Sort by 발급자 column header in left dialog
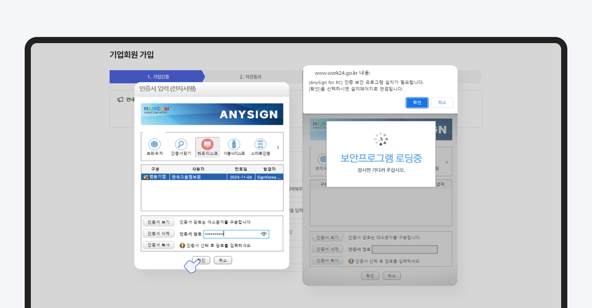 pos(269,169)
